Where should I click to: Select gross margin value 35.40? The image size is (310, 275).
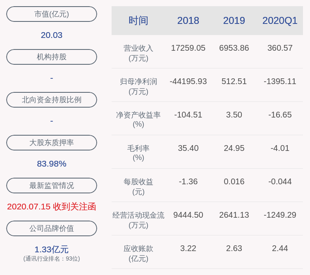(x=188, y=148)
